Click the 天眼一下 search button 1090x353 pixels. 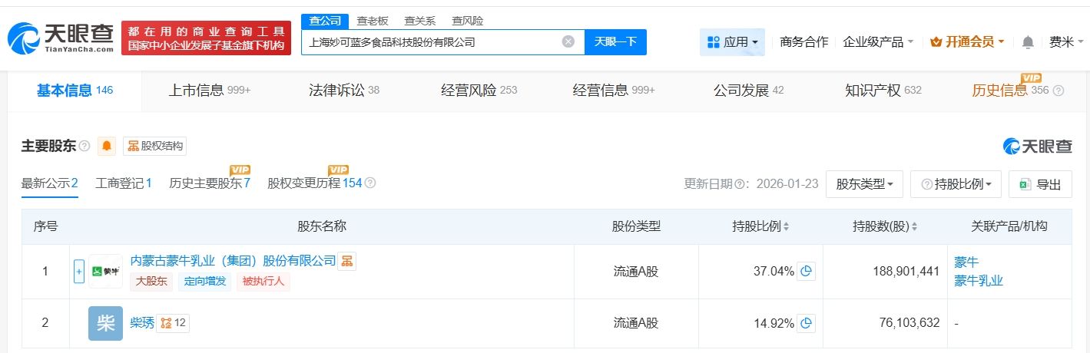pyautogui.click(x=615, y=42)
